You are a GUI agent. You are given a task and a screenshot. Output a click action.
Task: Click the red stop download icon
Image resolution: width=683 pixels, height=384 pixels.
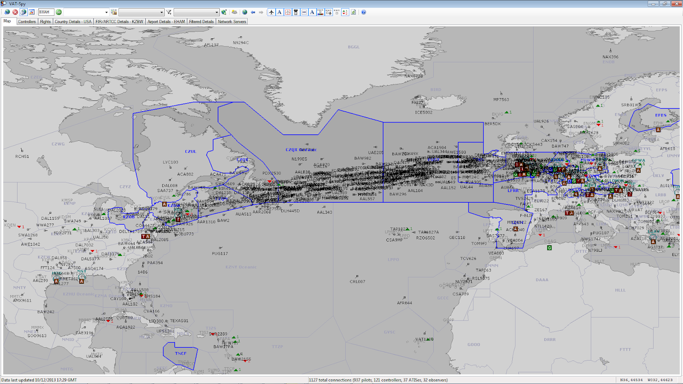point(15,12)
